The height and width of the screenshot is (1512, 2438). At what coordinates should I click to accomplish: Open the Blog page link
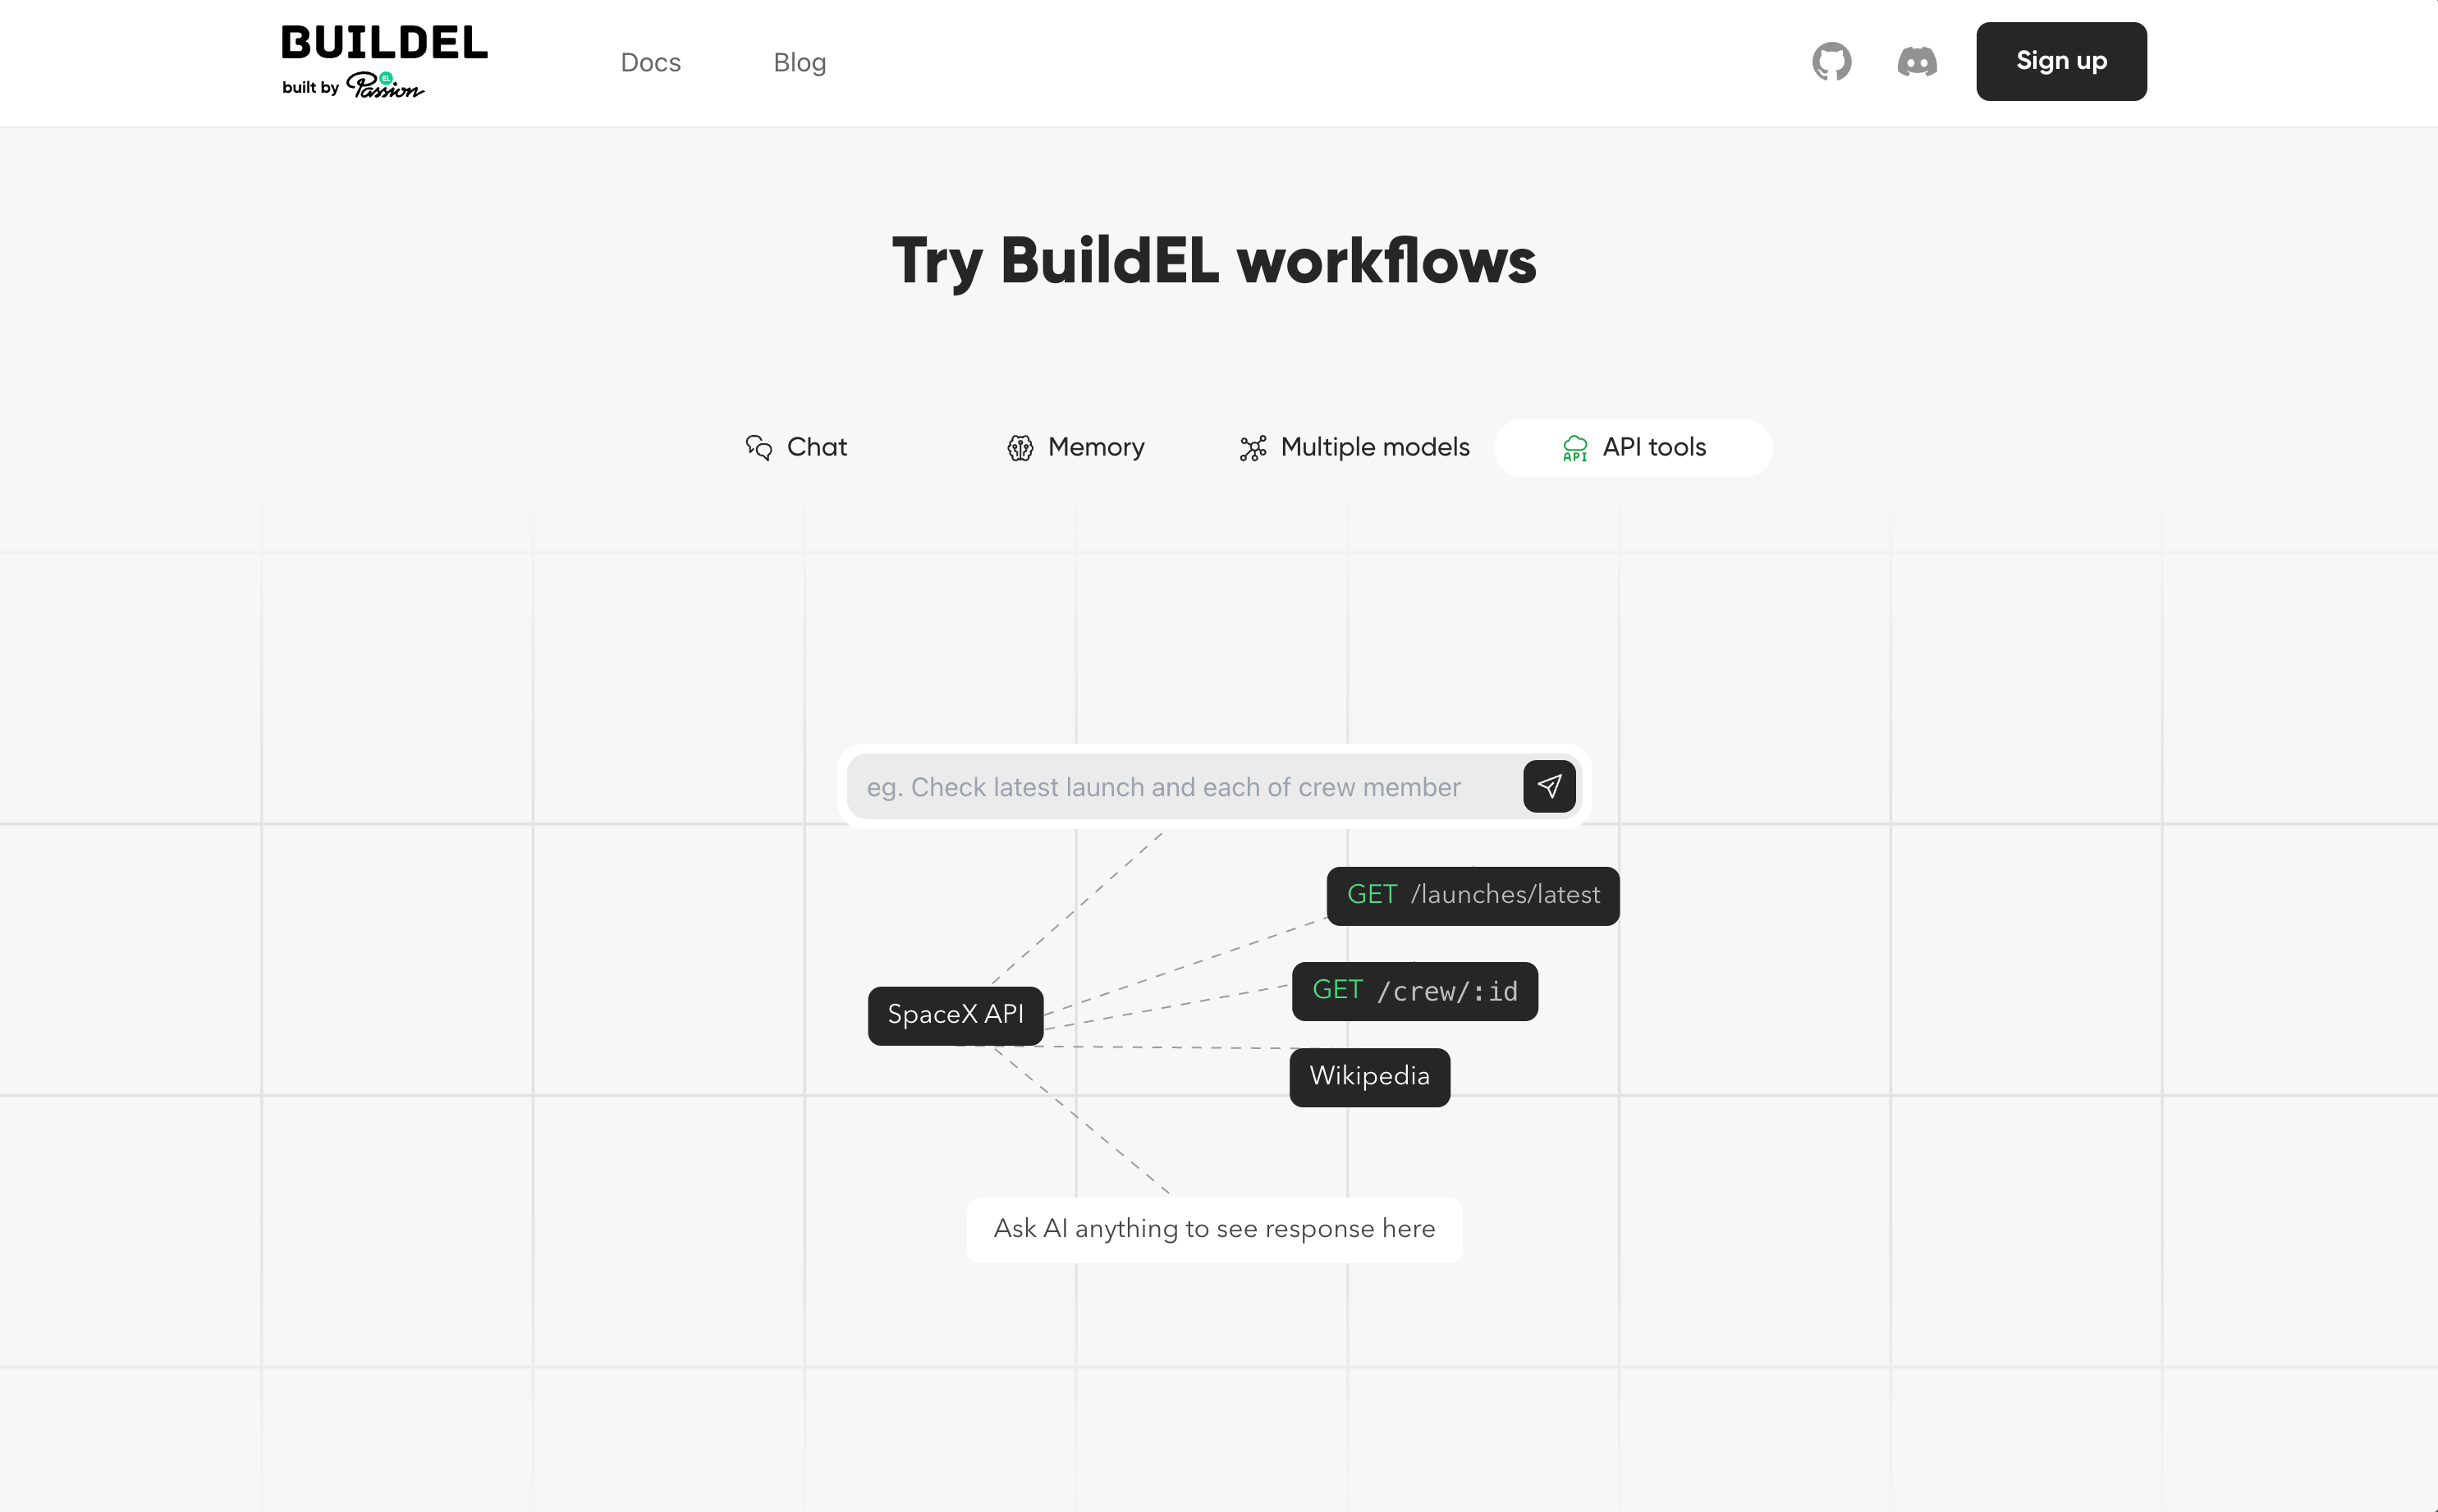coord(798,61)
